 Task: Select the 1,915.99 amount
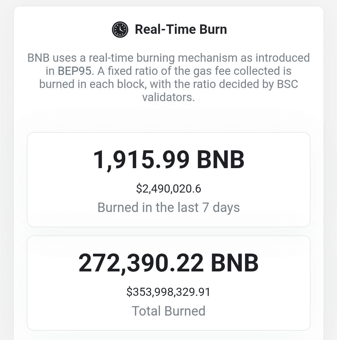[x=141, y=160]
